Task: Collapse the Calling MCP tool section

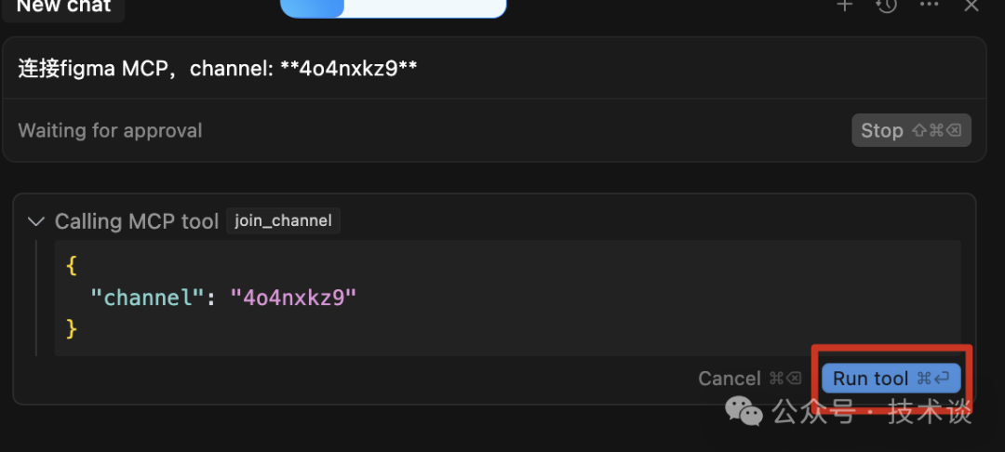Action: pos(36,221)
